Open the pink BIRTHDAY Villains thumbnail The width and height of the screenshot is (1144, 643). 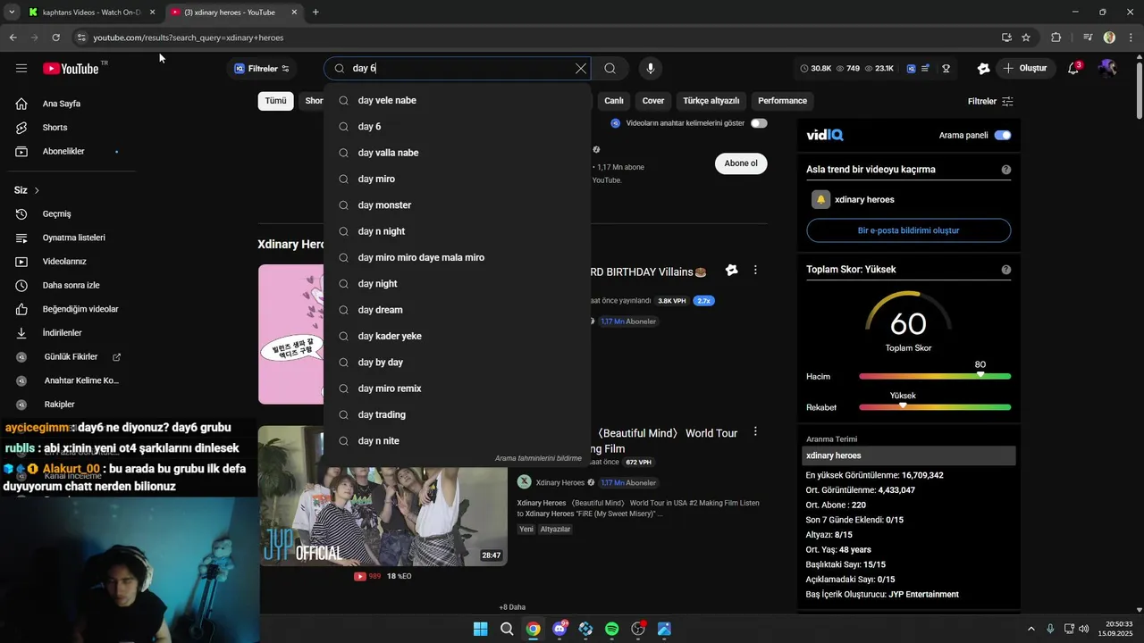click(x=291, y=334)
